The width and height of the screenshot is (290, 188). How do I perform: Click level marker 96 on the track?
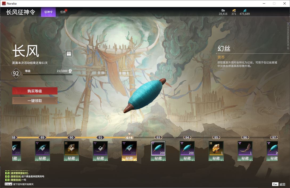[x=245, y=137]
